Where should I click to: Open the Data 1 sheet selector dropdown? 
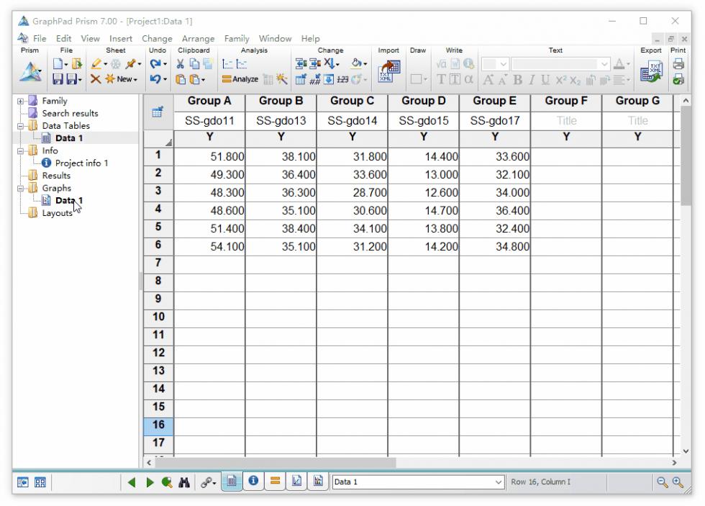pyautogui.click(x=498, y=482)
